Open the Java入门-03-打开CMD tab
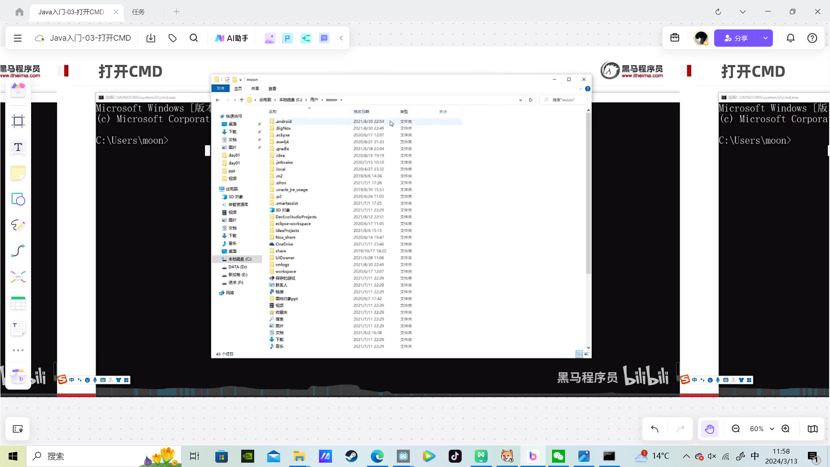 click(x=71, y=12)
